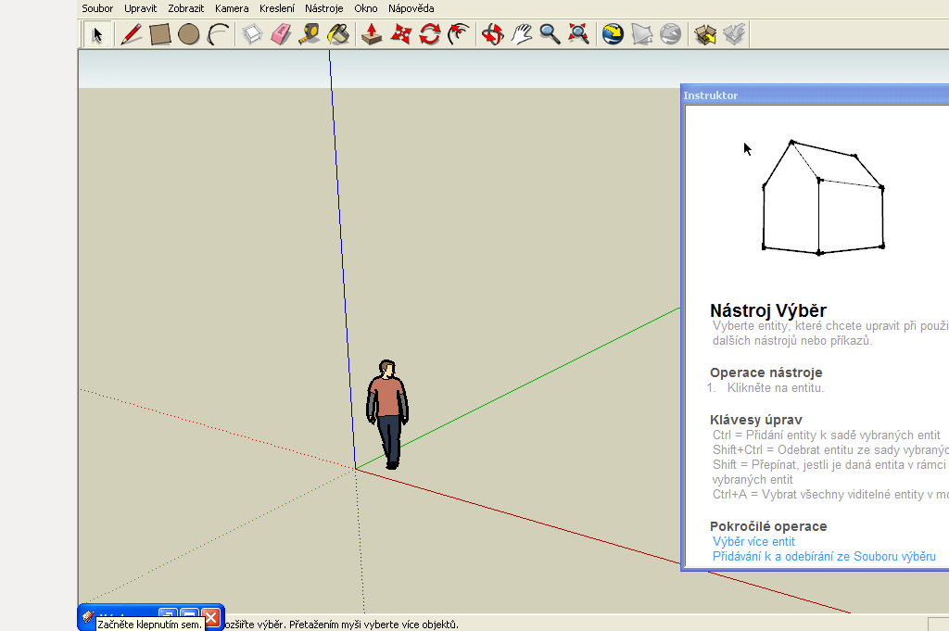Click the 'Shift+Ctrl = Odebrat entitu' line
949x631 pixels.
pyautogui.click(x=830, y=450)
